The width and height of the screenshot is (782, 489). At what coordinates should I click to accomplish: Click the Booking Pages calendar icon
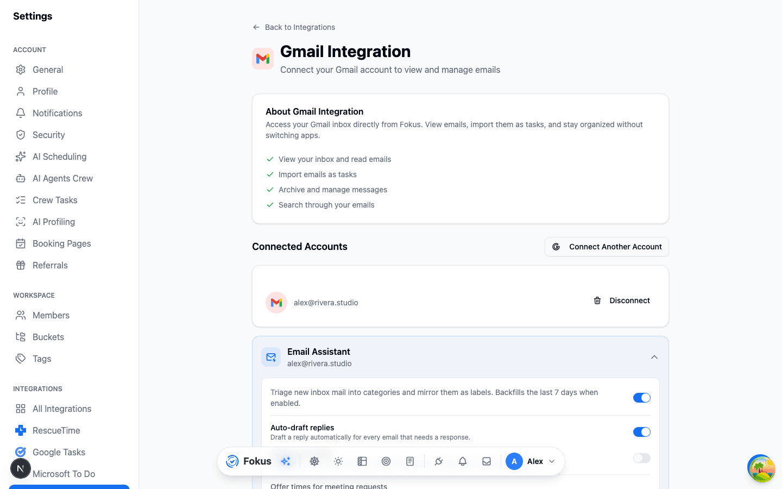(21, 243)
